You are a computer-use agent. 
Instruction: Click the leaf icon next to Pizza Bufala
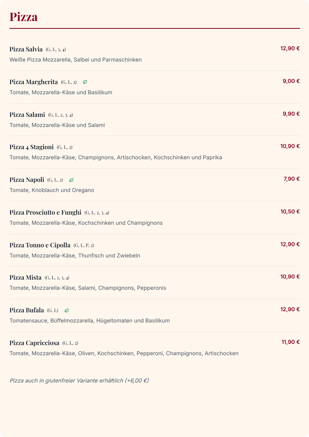(67, 310)
